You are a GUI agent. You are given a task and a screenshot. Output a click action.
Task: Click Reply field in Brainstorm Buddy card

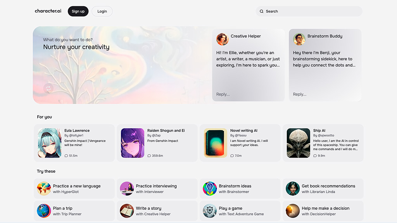[x=300, y=94]
